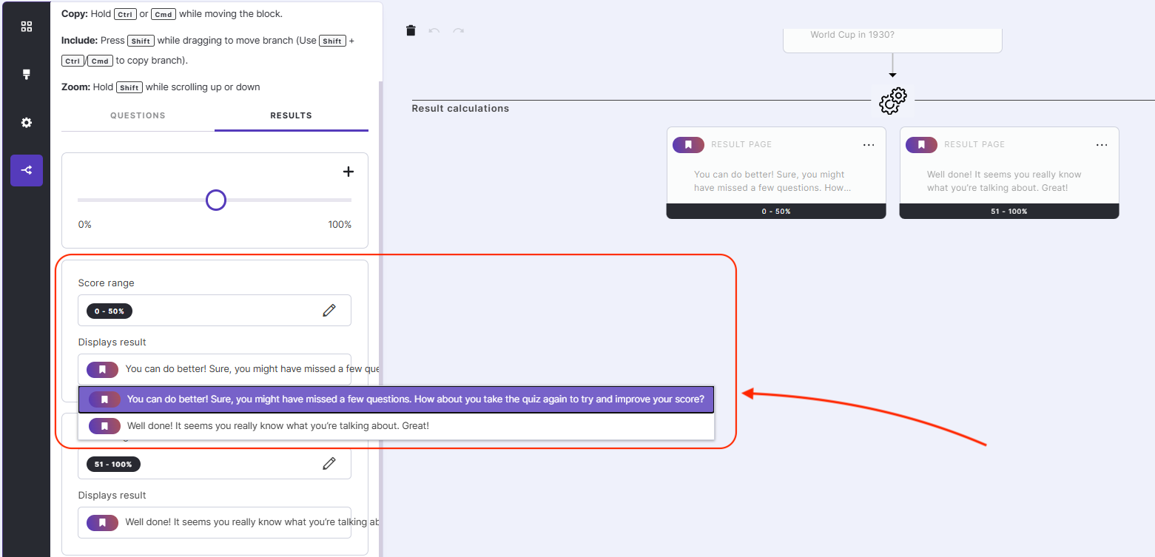Edit the 51 - 100% score range with pencil icon
Screen dimensions: 1155x557
pos(329,463)
